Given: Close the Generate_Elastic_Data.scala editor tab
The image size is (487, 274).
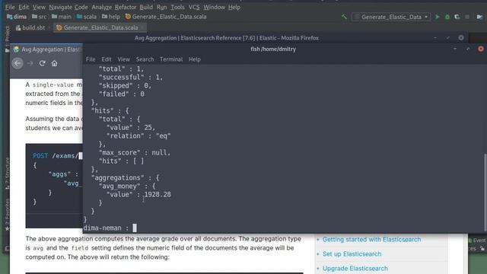Looking at the screenshot, I should 142,27.
